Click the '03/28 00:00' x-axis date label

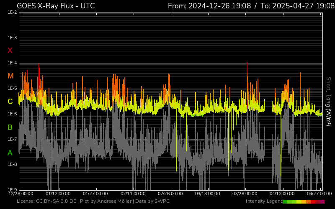click(245, 194)
